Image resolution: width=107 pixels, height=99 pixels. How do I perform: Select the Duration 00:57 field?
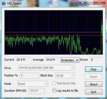[37, 91]
